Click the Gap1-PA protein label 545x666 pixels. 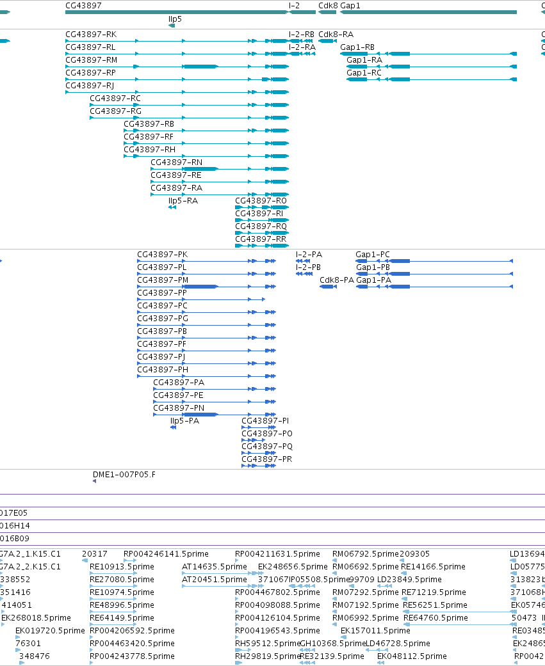pyautogui.click(x=373, y=280)
